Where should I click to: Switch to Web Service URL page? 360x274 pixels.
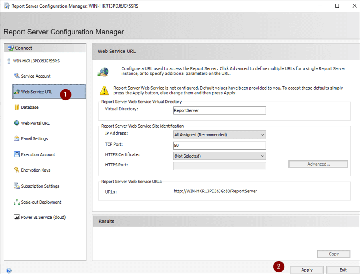[36, 92]
